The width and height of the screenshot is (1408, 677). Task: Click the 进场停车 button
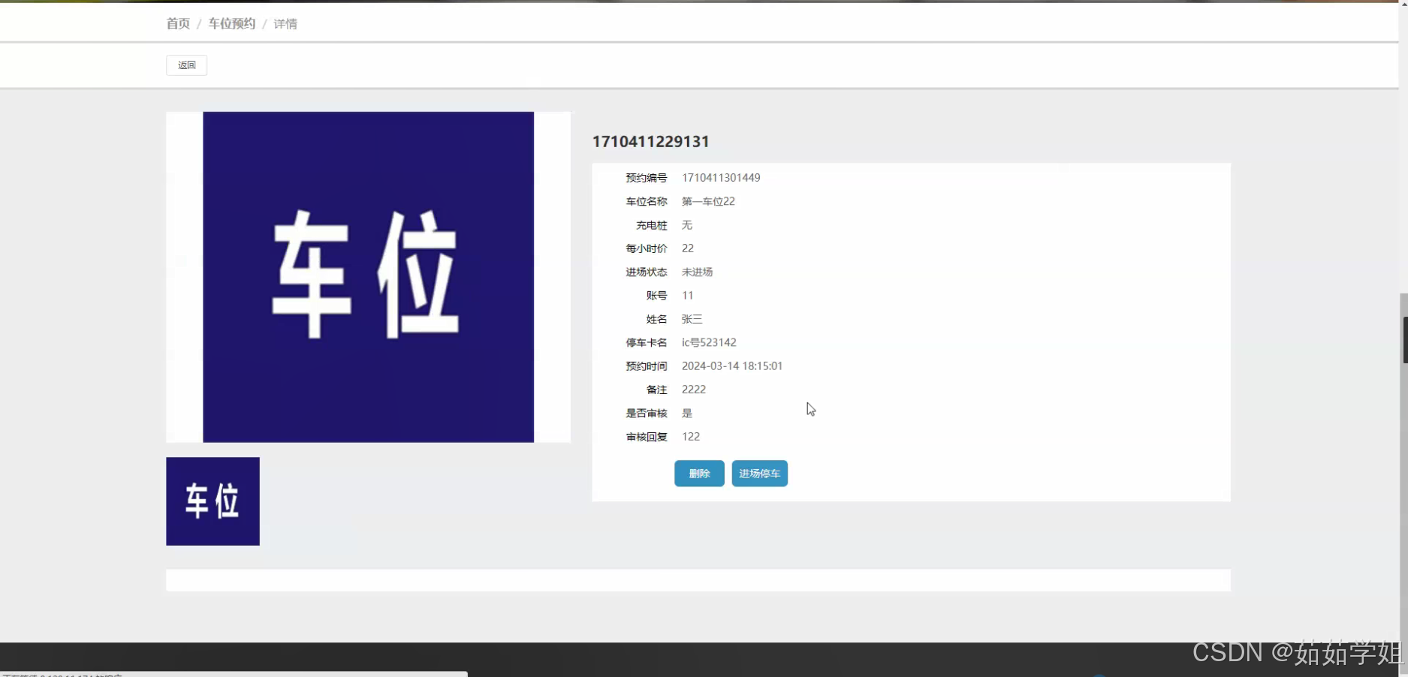(x=759, y=473)
